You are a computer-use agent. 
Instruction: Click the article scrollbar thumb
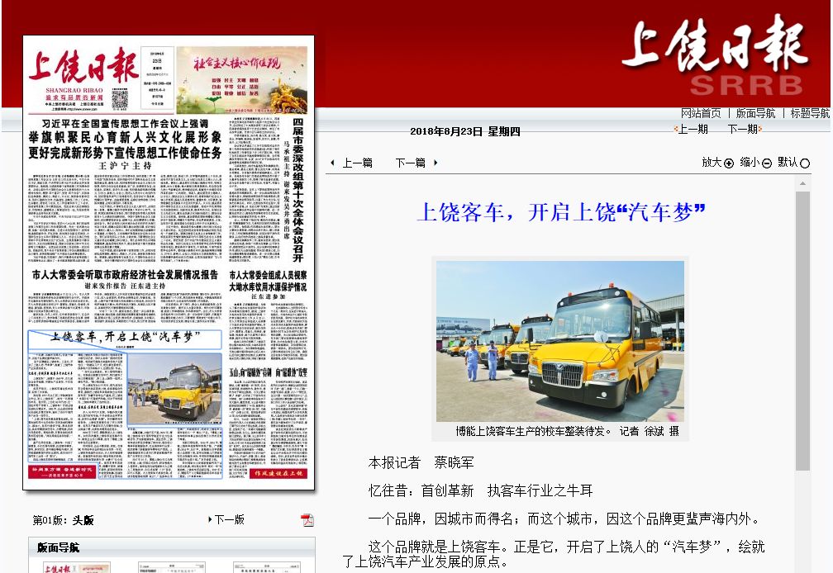tap(802, 331)
